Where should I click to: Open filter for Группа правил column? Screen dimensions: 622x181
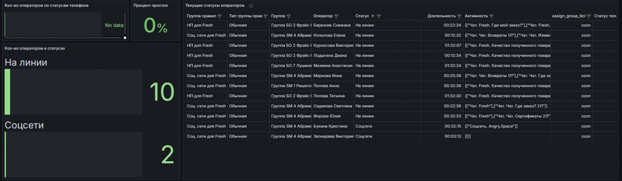point(220,16)
